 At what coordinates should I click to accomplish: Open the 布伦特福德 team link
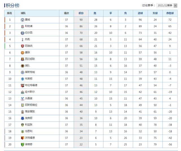coord(31,85)
